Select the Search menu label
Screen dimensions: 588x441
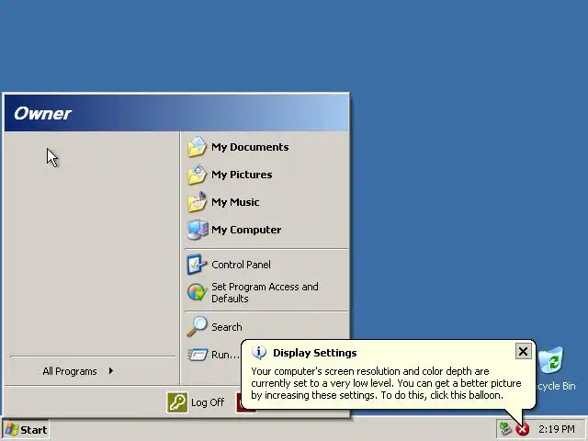227,327
